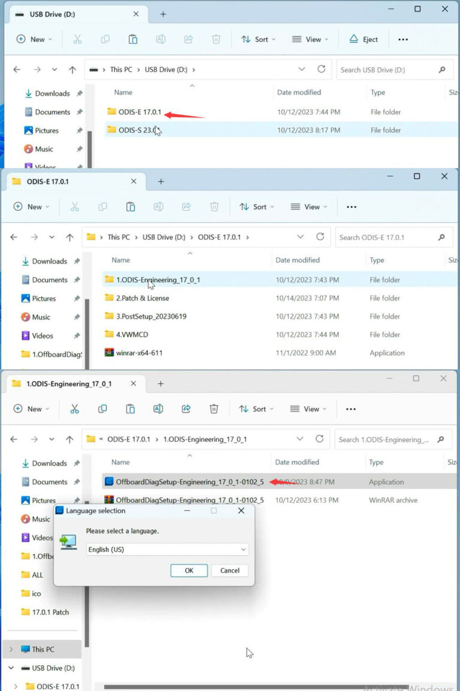
Task: Click the Search USB Drive (D:) field
Action: tap(388, 70)
